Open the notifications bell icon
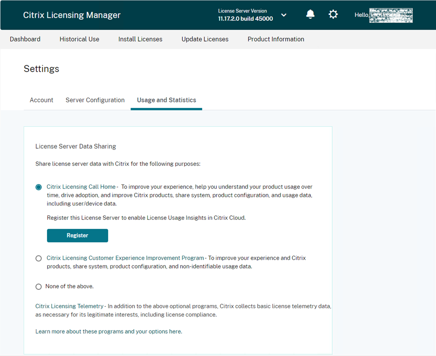The width and height of the screenshot is (436, 356). coord(310,14)
